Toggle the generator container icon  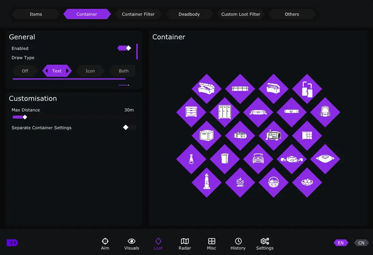(x=273, y=135)
